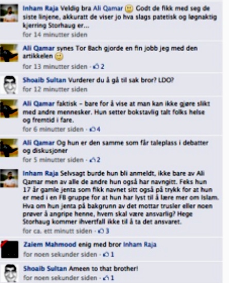The width and height of the screenshot is (229, 283).
Task: Click the 'for 12 minutter siden' timestamp
Action: (x=55, y=90)
